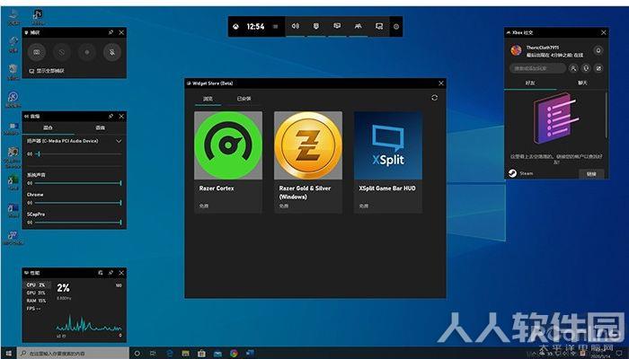Toggle the Performance widget from Game Bar
This screenshot has width=629, height=359.
coord(337,26)
